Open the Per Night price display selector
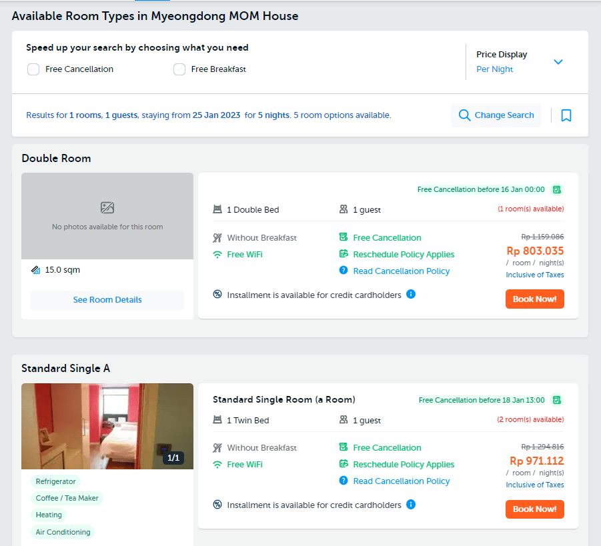The image size is (601, 546). point(495,69)
